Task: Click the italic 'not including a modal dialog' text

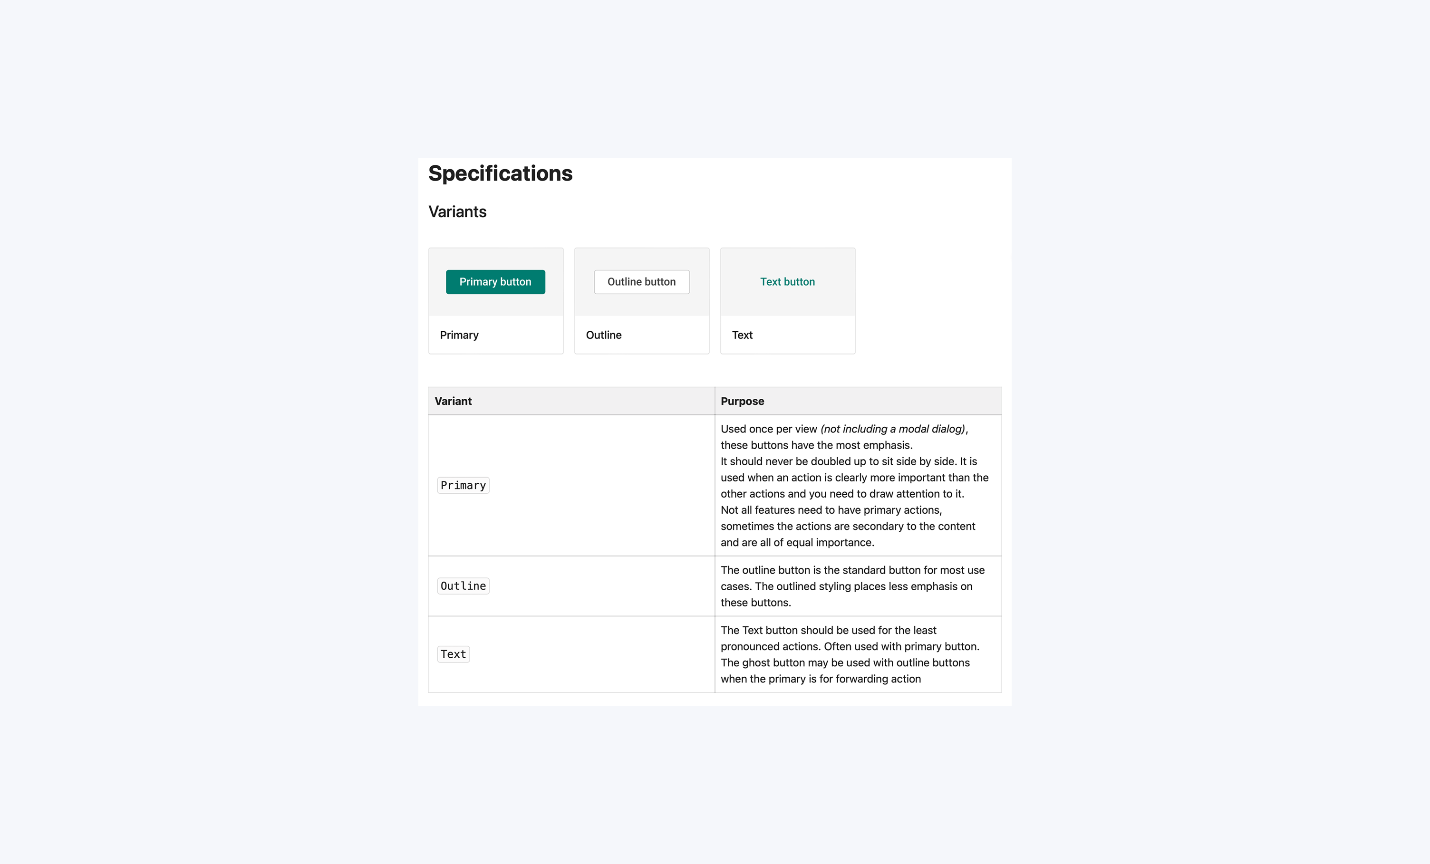Action: tap(893, 429)
